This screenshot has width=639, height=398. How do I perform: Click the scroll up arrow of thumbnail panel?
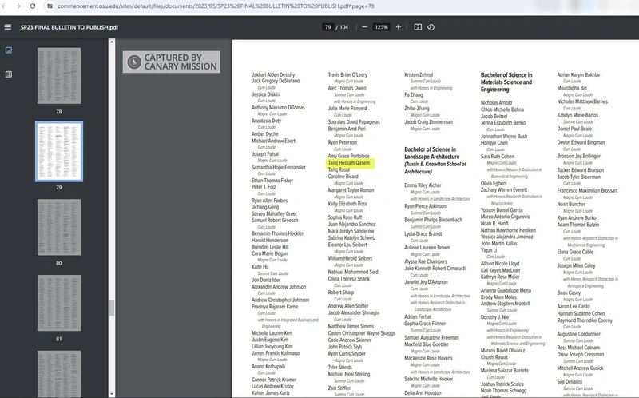(112, 43)
